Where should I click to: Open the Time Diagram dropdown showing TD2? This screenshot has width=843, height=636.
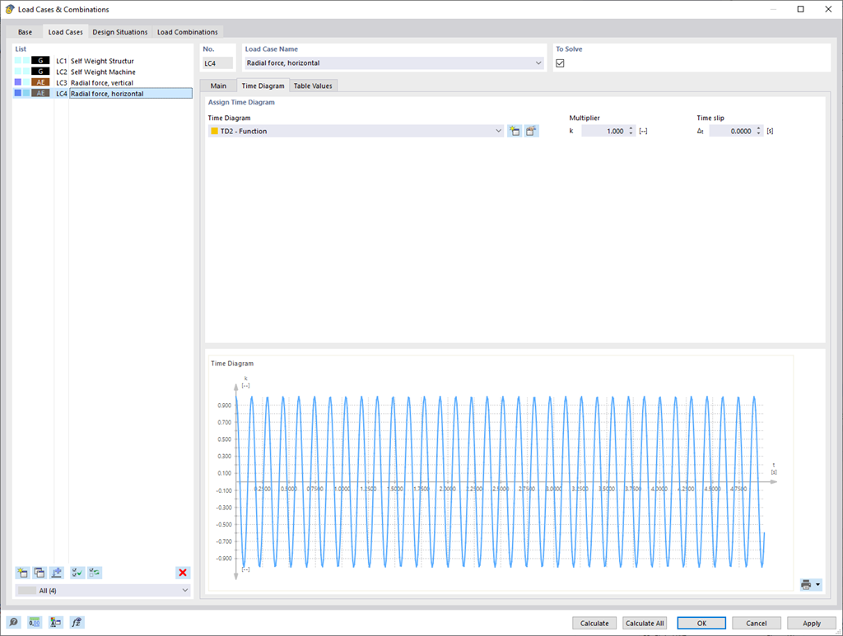[x=499, y=130]
